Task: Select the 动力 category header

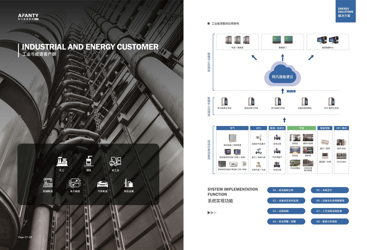Action: point(258,128)
